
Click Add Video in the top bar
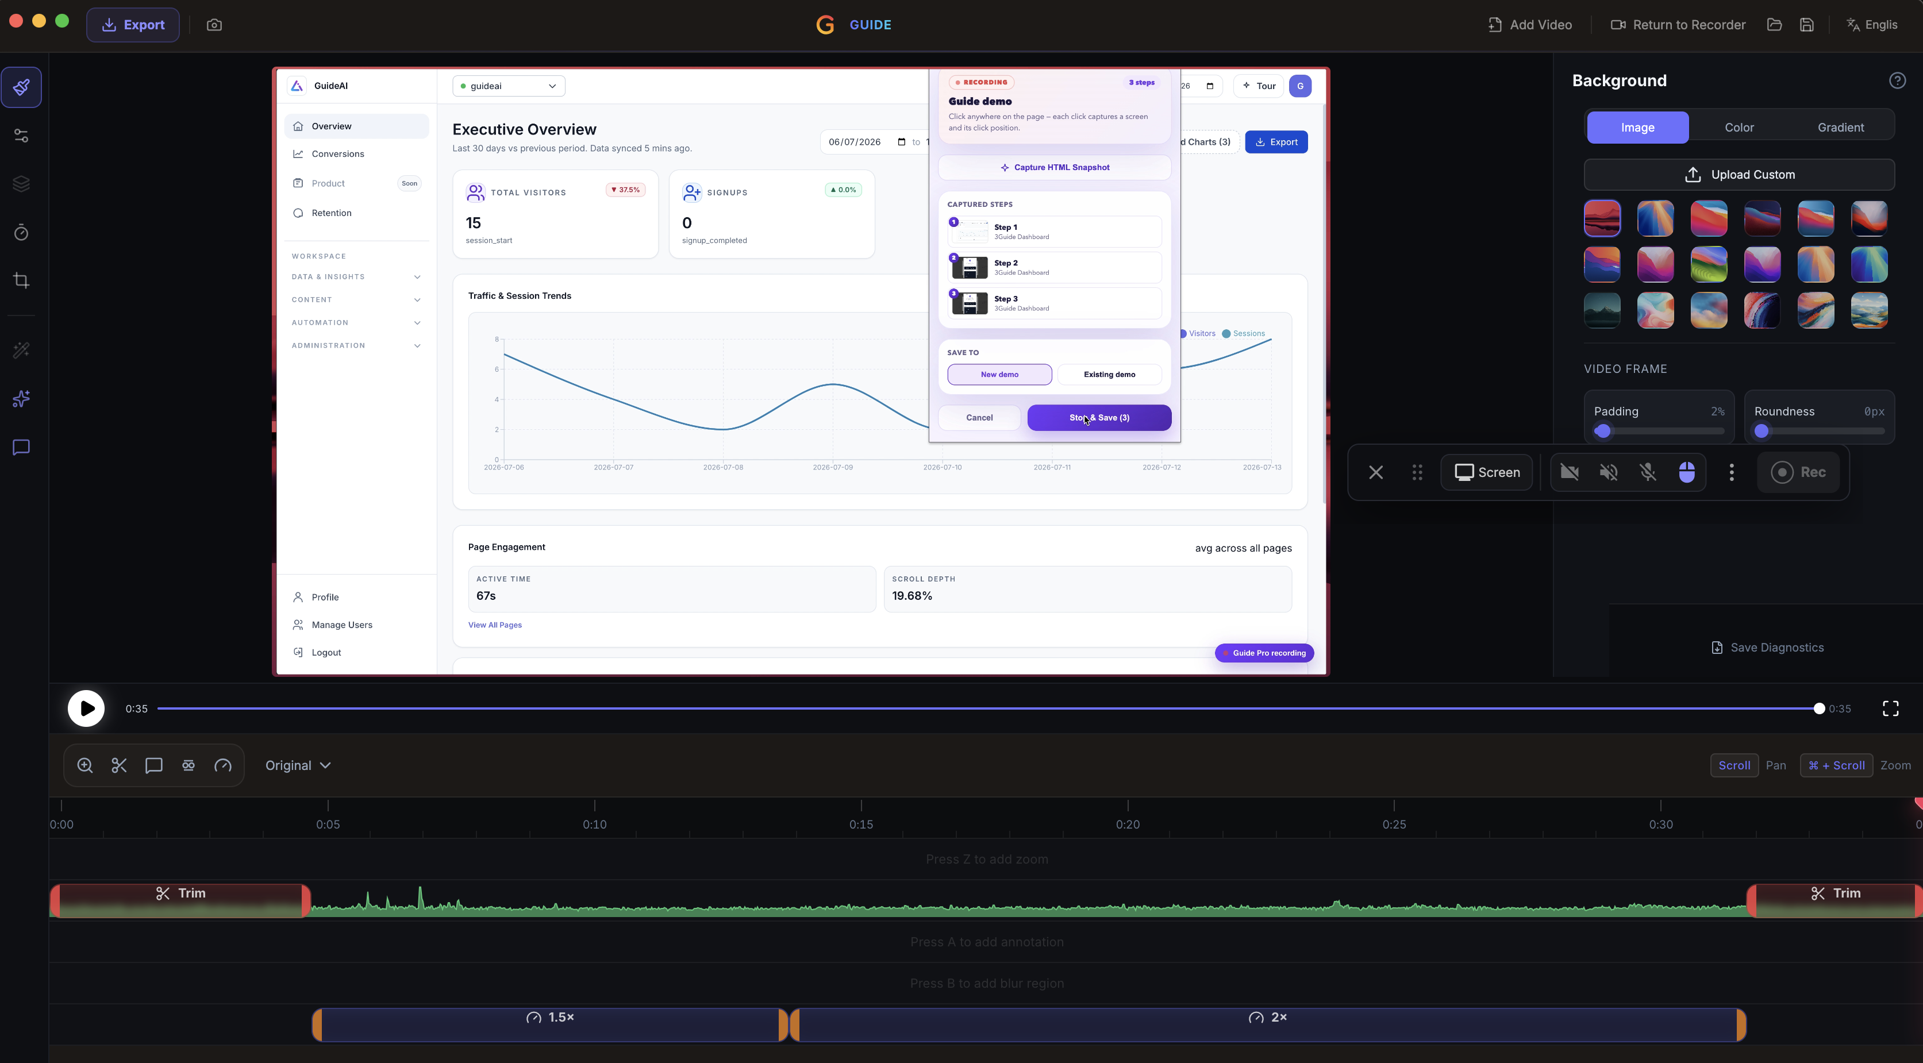point(1530,25)
